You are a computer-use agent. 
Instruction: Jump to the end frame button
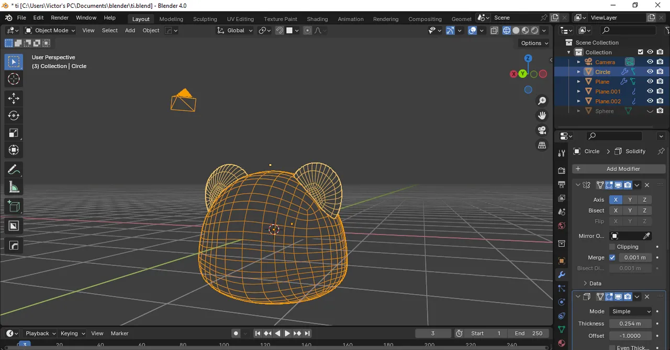[307, 333]
